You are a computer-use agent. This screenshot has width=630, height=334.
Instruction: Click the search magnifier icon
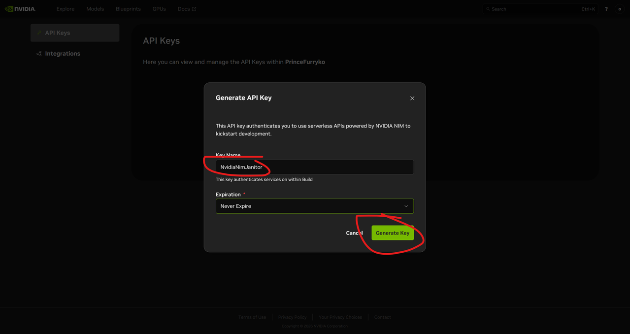point(488,9)
